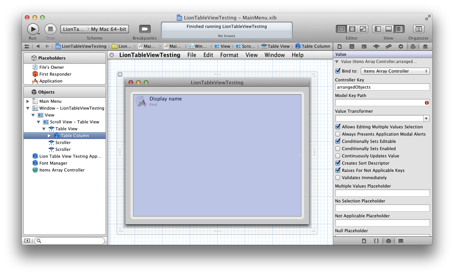Open the Window menu in the menu editor
Screen dimensions: 454x275
point(275,55)
